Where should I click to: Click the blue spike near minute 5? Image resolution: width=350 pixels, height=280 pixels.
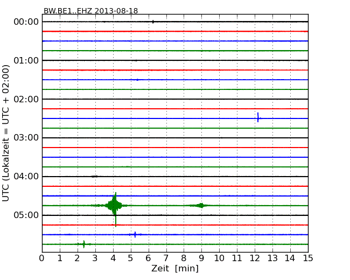(135, 235)
